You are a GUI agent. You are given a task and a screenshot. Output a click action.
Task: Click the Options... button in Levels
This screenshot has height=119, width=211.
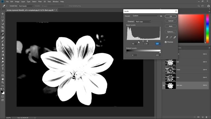point(171,32)
